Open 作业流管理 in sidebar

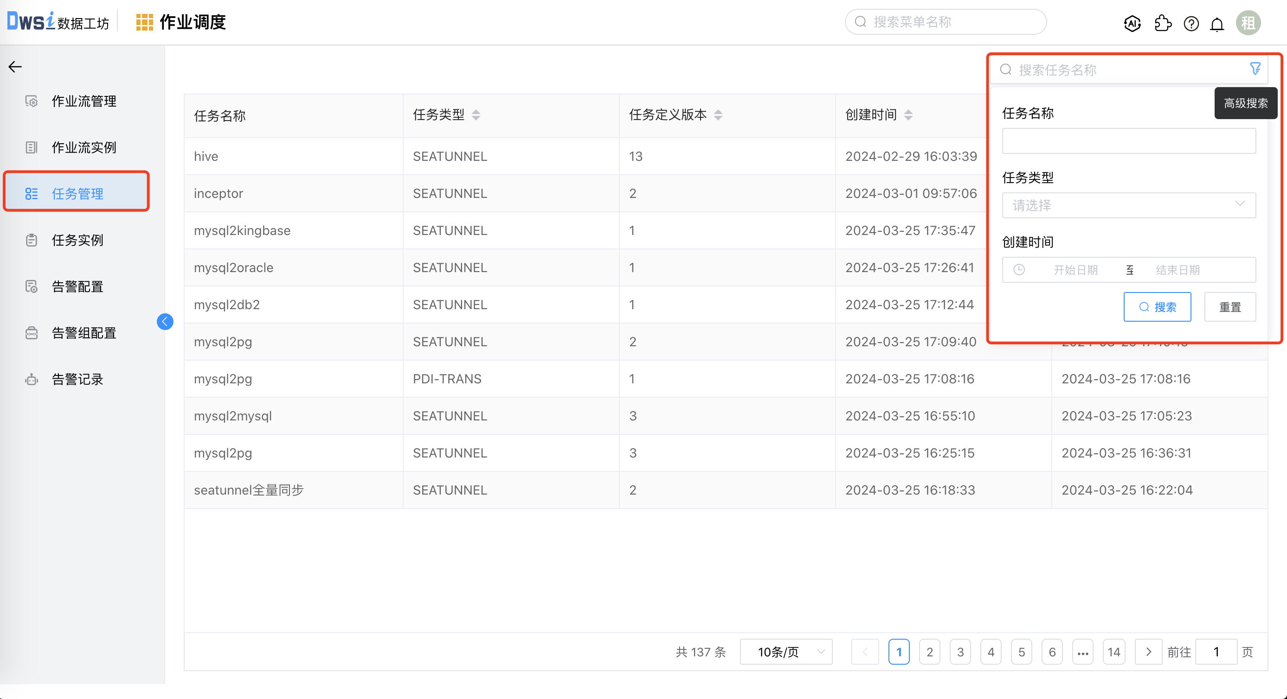(84, 101)
